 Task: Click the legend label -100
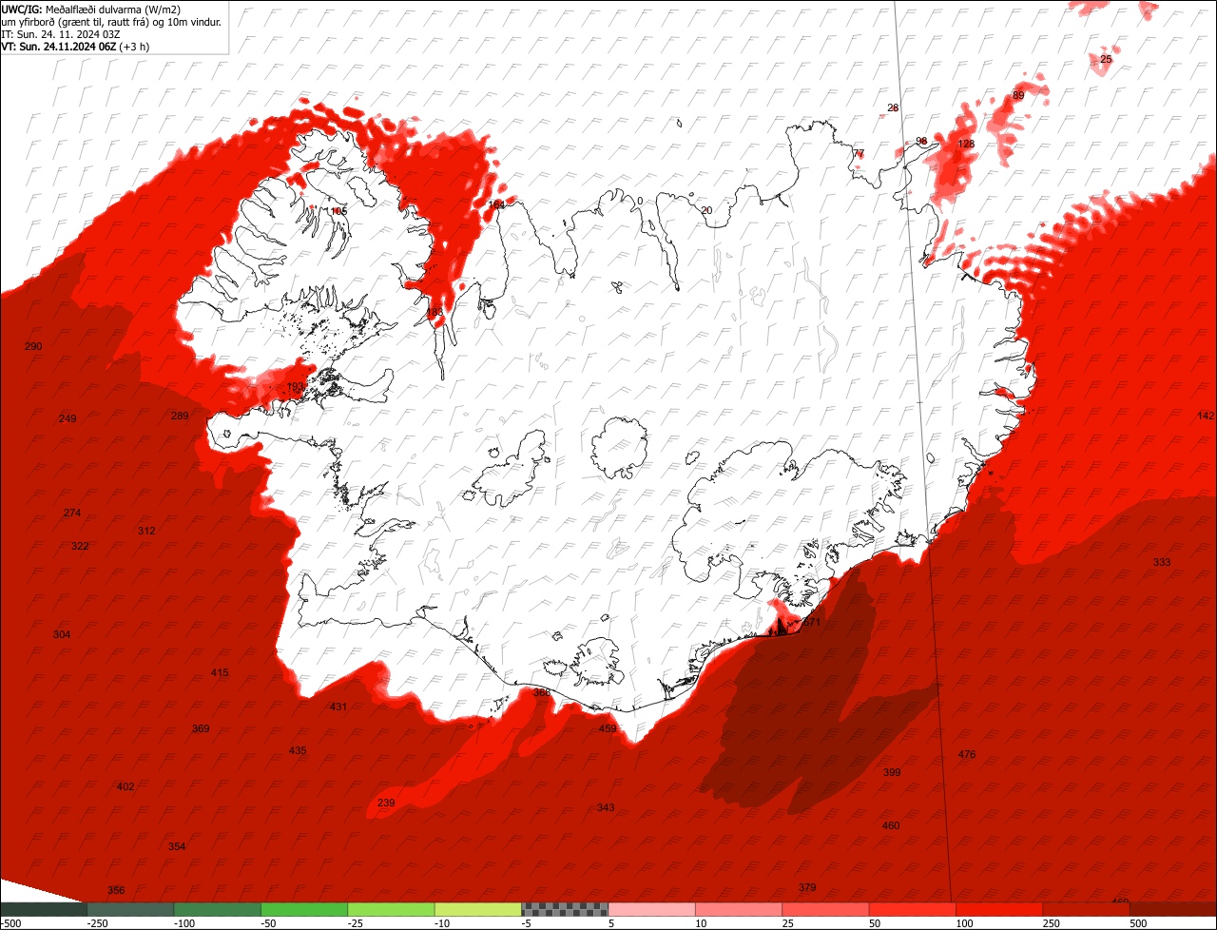[184, 923]
